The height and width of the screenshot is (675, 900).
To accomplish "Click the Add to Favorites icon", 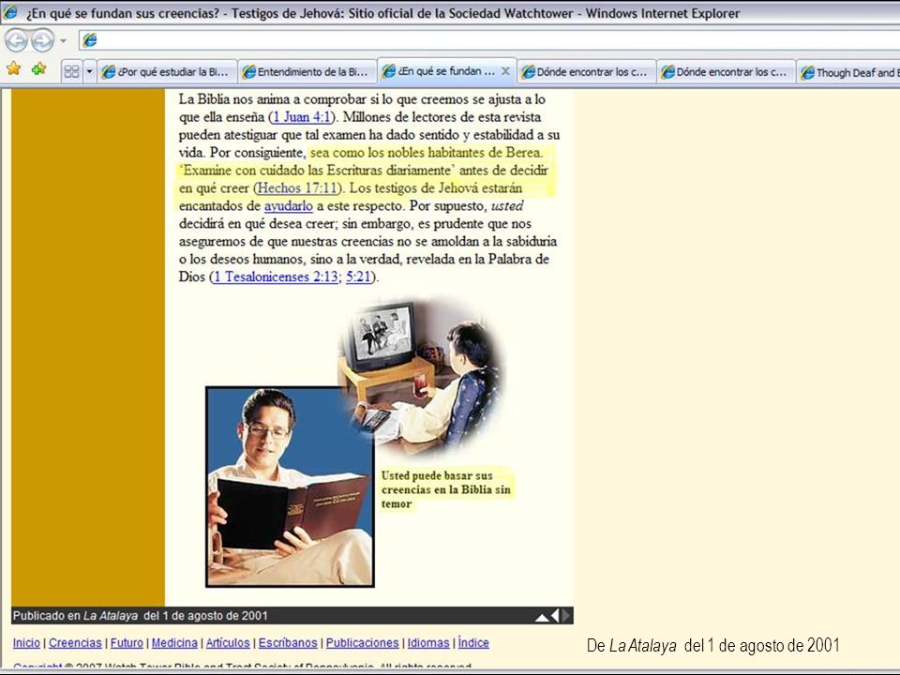I will point(39,68).
